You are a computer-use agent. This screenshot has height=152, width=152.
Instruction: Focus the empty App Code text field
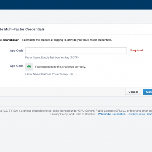76,51
